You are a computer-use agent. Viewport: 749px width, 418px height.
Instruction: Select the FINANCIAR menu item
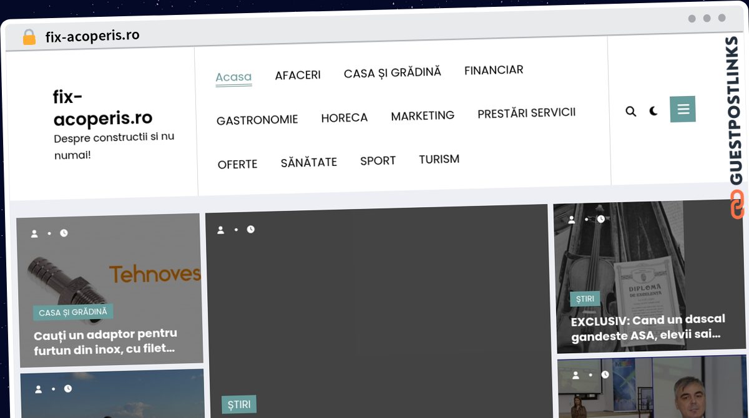pos(494,70)
